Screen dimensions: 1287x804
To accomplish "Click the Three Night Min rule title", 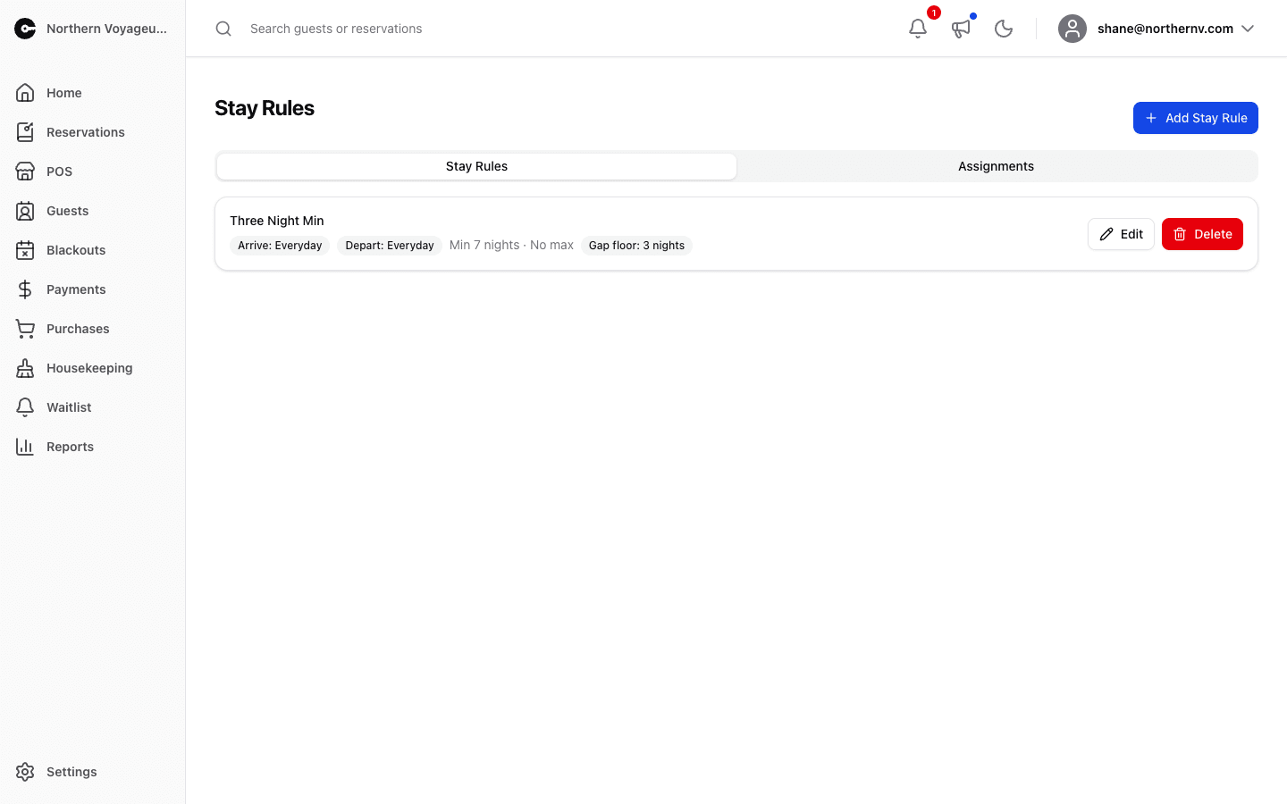I will [277, 221].
